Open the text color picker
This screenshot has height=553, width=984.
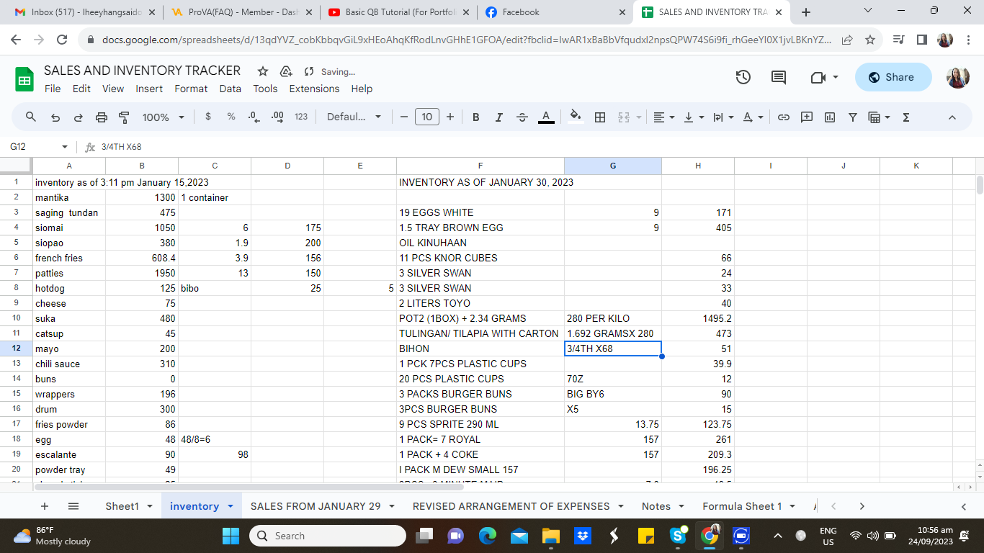546,117
